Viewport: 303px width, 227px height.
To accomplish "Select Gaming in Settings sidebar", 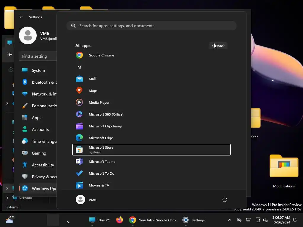I will (38, 153).
